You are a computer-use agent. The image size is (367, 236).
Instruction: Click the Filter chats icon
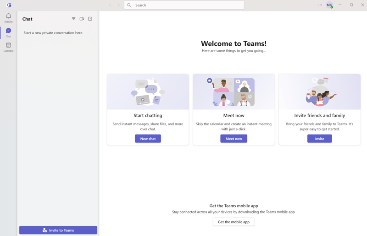pyautogui.click(x=73, y=19)
